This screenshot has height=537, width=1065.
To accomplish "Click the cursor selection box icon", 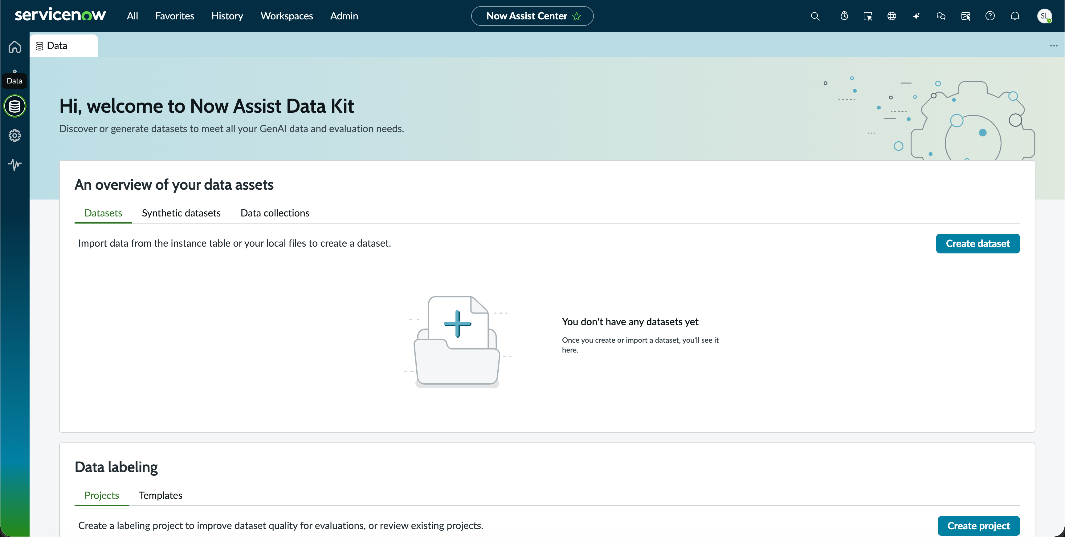I will pos(868,16).
